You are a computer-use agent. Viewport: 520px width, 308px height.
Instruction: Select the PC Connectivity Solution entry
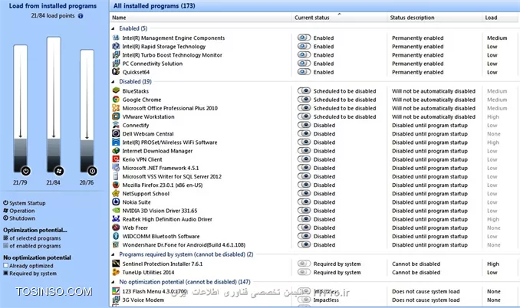tap(153, 64)
